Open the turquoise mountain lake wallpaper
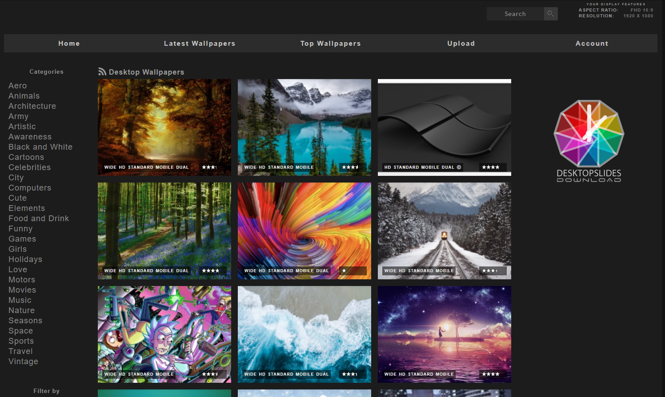Screen dimensions: 665x397 pos(304,122)
